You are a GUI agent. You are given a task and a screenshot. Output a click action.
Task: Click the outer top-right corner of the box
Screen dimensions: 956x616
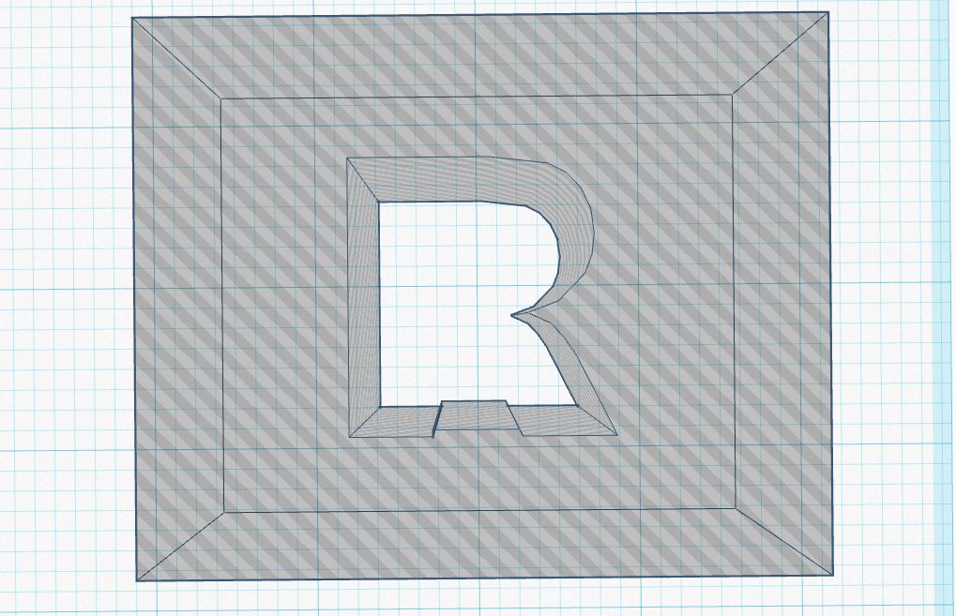click(x=828, y=12)
